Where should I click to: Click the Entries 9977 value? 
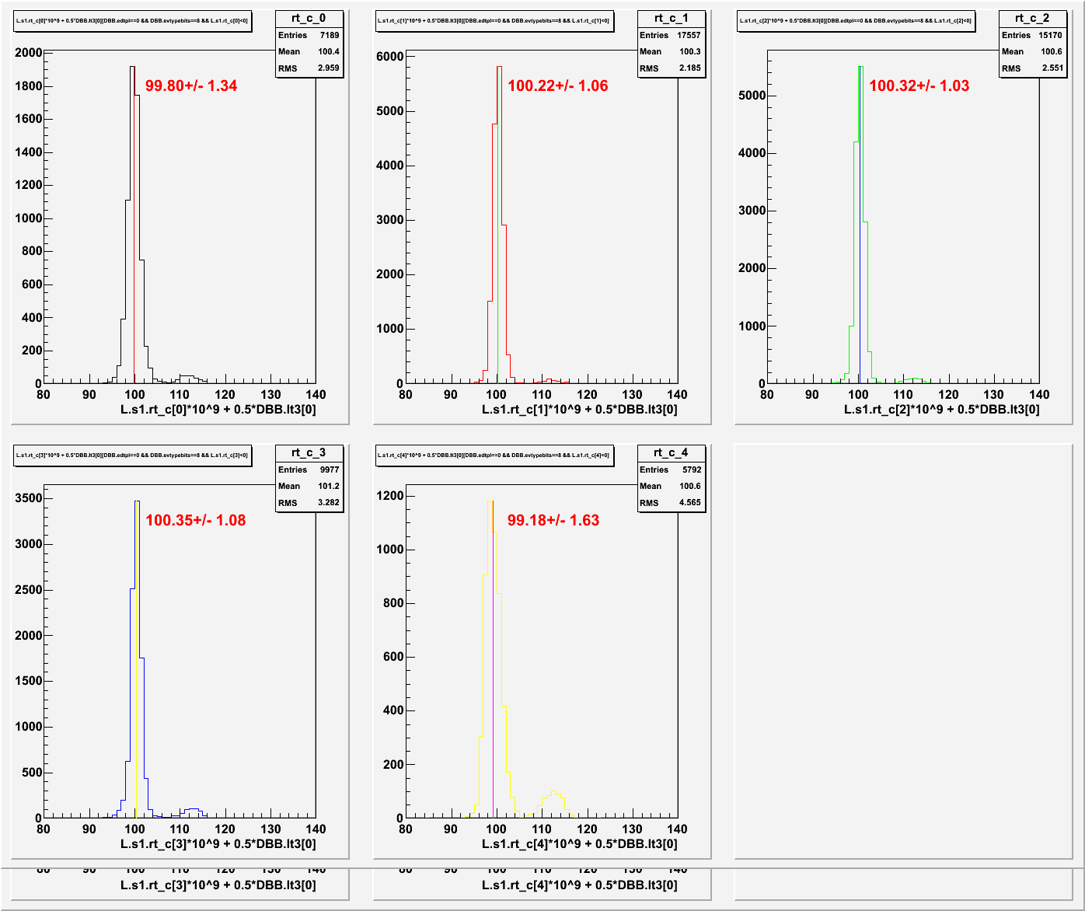(330, 469)
